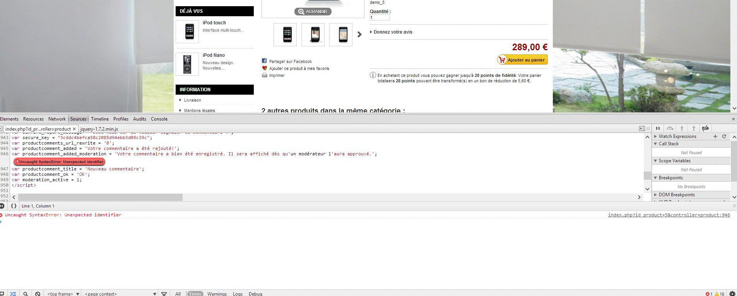
Task: Click the step over function icon
Action: click(x=670, y=128)
